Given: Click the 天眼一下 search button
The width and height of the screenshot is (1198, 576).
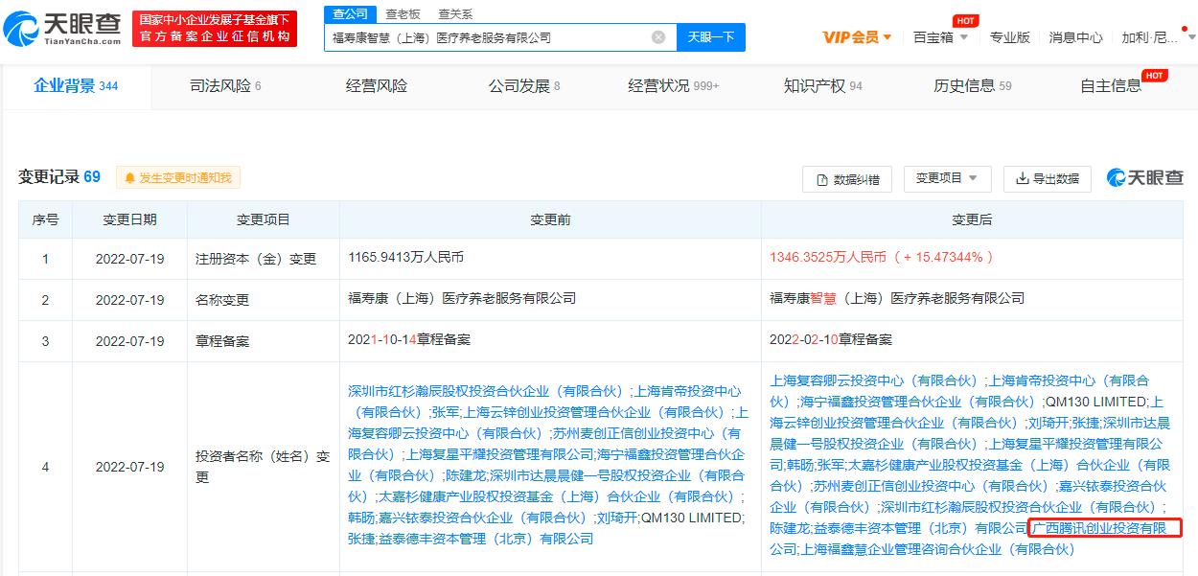Looking at the screenshot, I should pyautogui.click(x=711, y=37).
